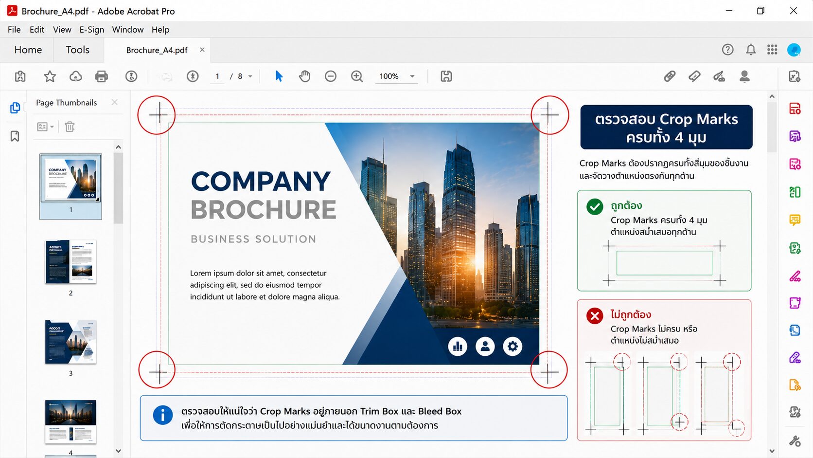Screen dimensions: 813x458
Task: Delete the selected page with the trash icon
Action: tap(70, 127)
